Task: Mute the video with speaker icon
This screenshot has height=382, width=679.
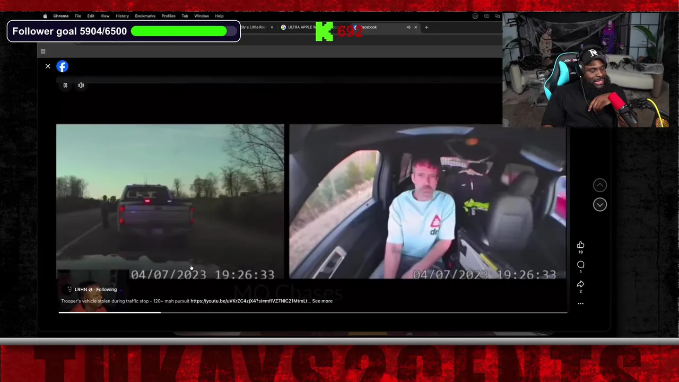Action: [x=81, y=85]
